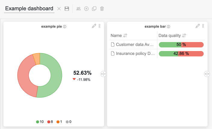Toggle the green legend item labeled 10
This screenshot has height=129, width=212.
40,122
